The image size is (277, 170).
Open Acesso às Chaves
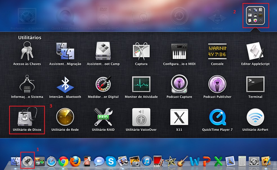tap(26, 52)
